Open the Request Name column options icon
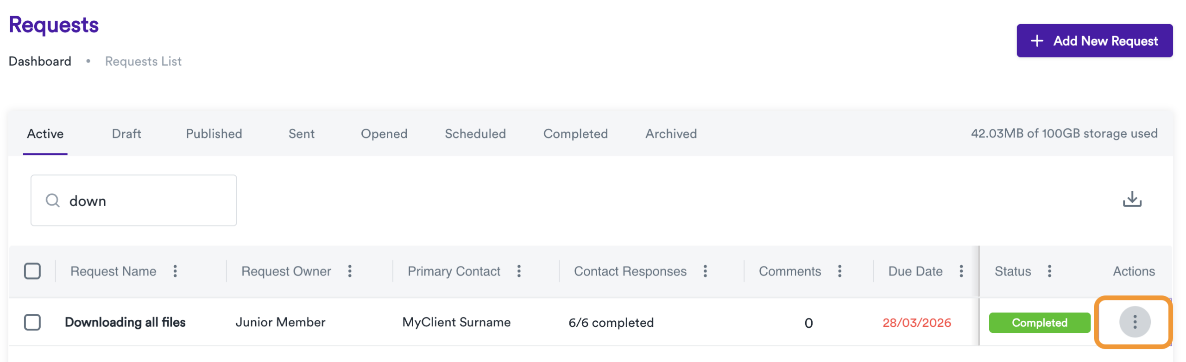Screen dimensions: 1186x362 176,271
